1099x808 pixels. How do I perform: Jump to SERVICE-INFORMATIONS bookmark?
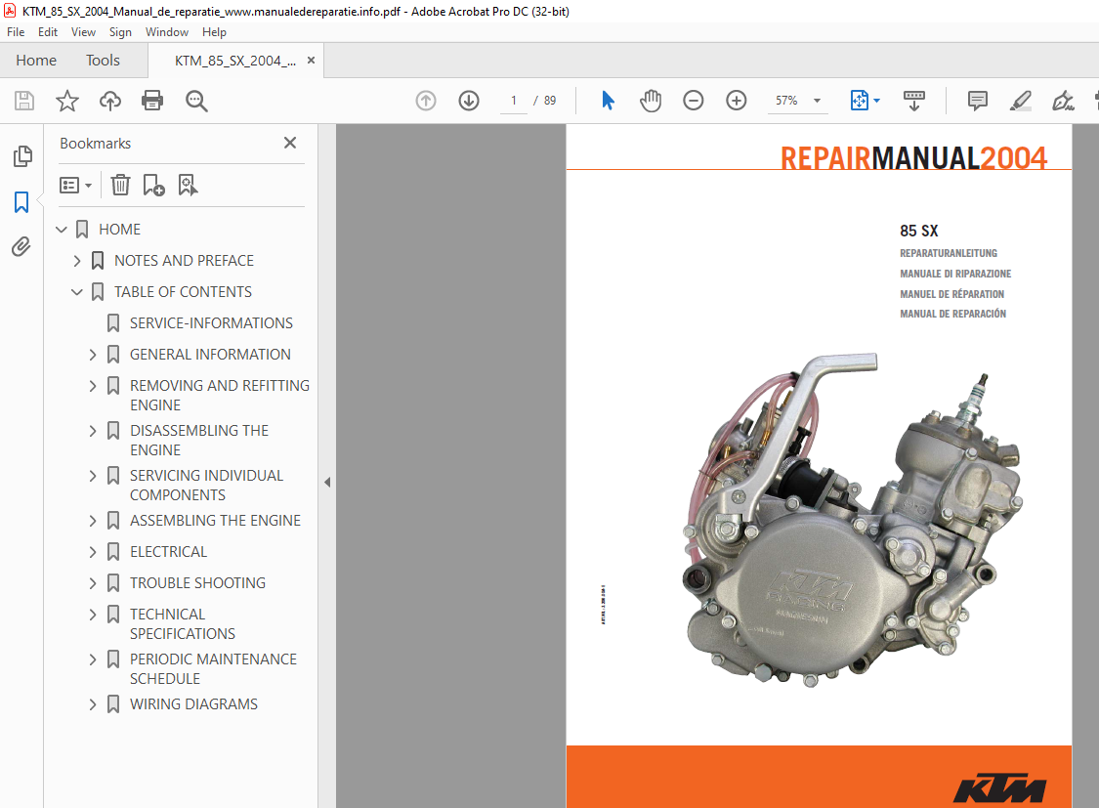coord(211,323)
